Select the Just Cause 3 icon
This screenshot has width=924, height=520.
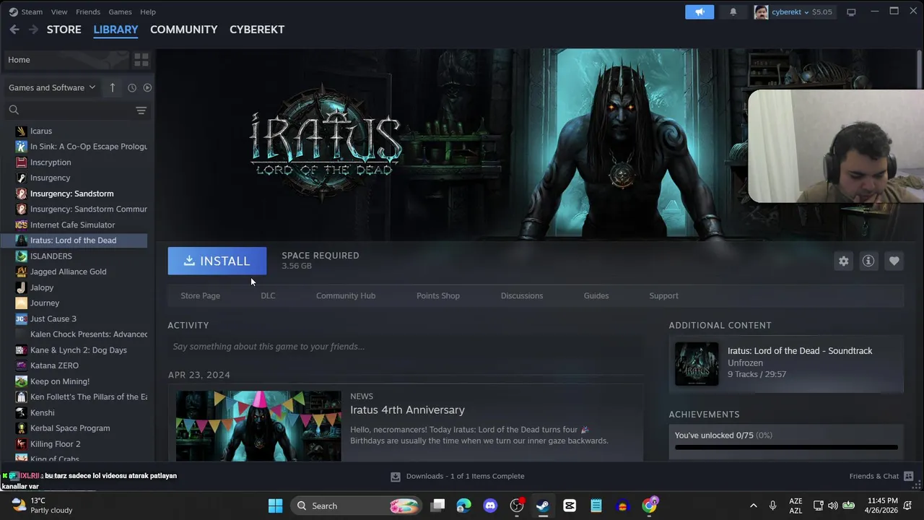(21, 318)
